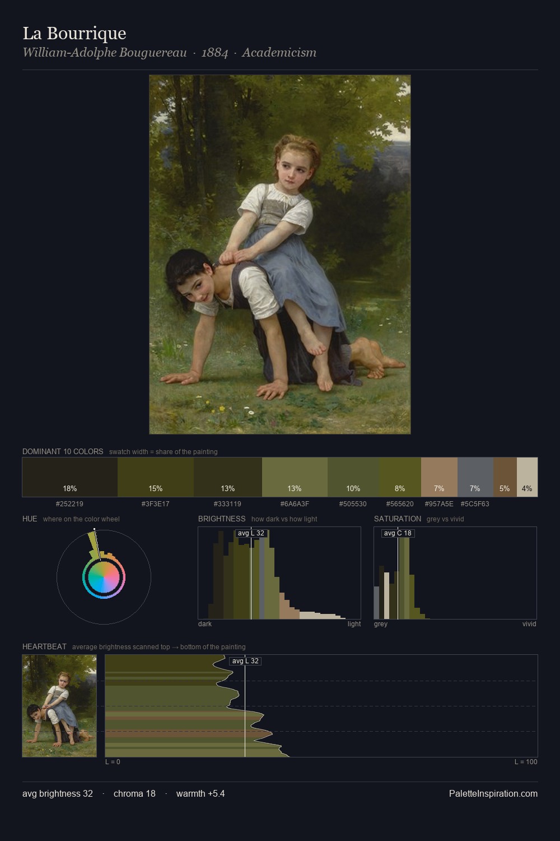
Task: Click the heartbeat brightness scan chart
Action: pyautogui.click(x=321, y=706)
